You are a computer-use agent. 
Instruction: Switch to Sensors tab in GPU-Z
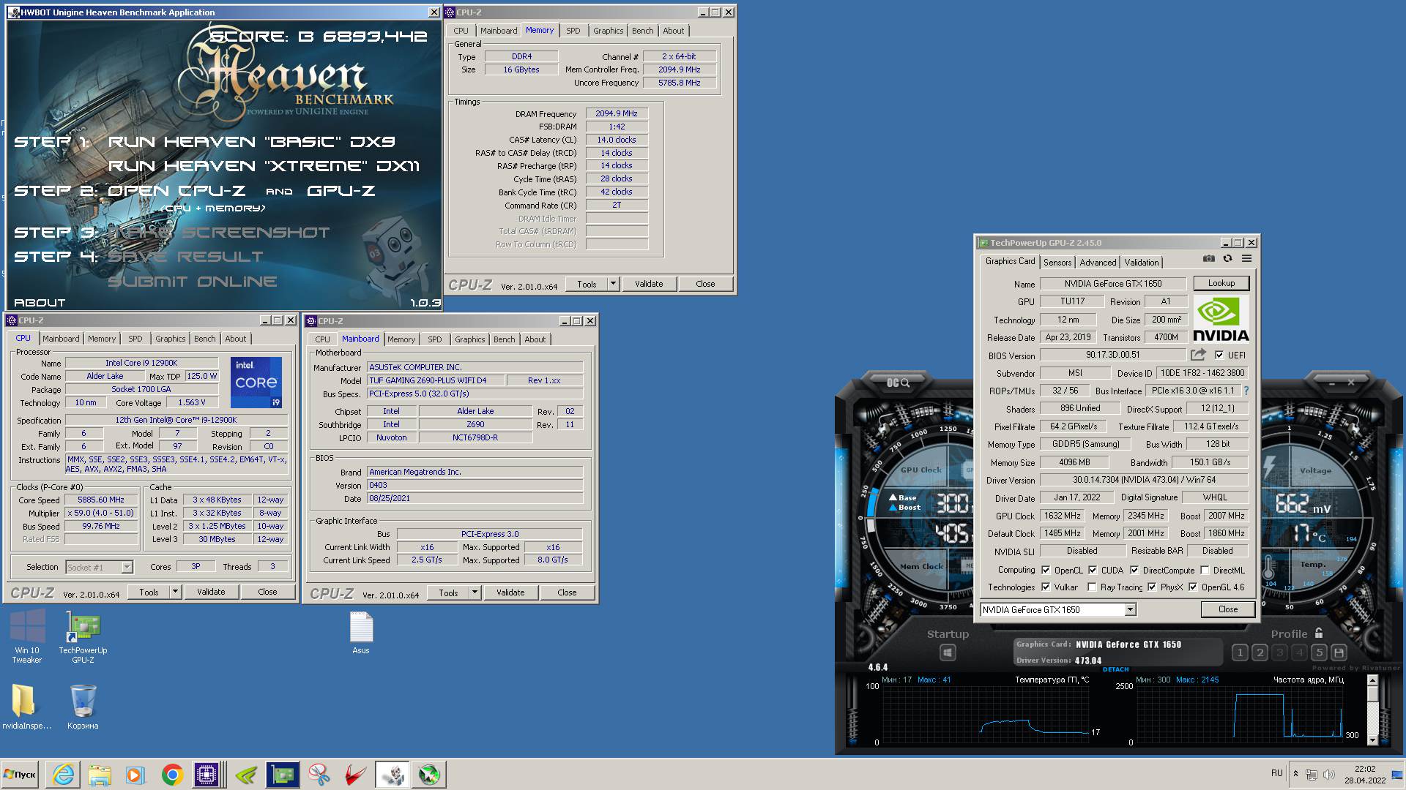pyautogui.click(x=1057, y=262)
